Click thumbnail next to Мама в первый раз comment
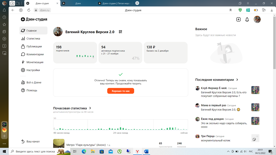This screenshot has height=155, width=276. [255, 107]
